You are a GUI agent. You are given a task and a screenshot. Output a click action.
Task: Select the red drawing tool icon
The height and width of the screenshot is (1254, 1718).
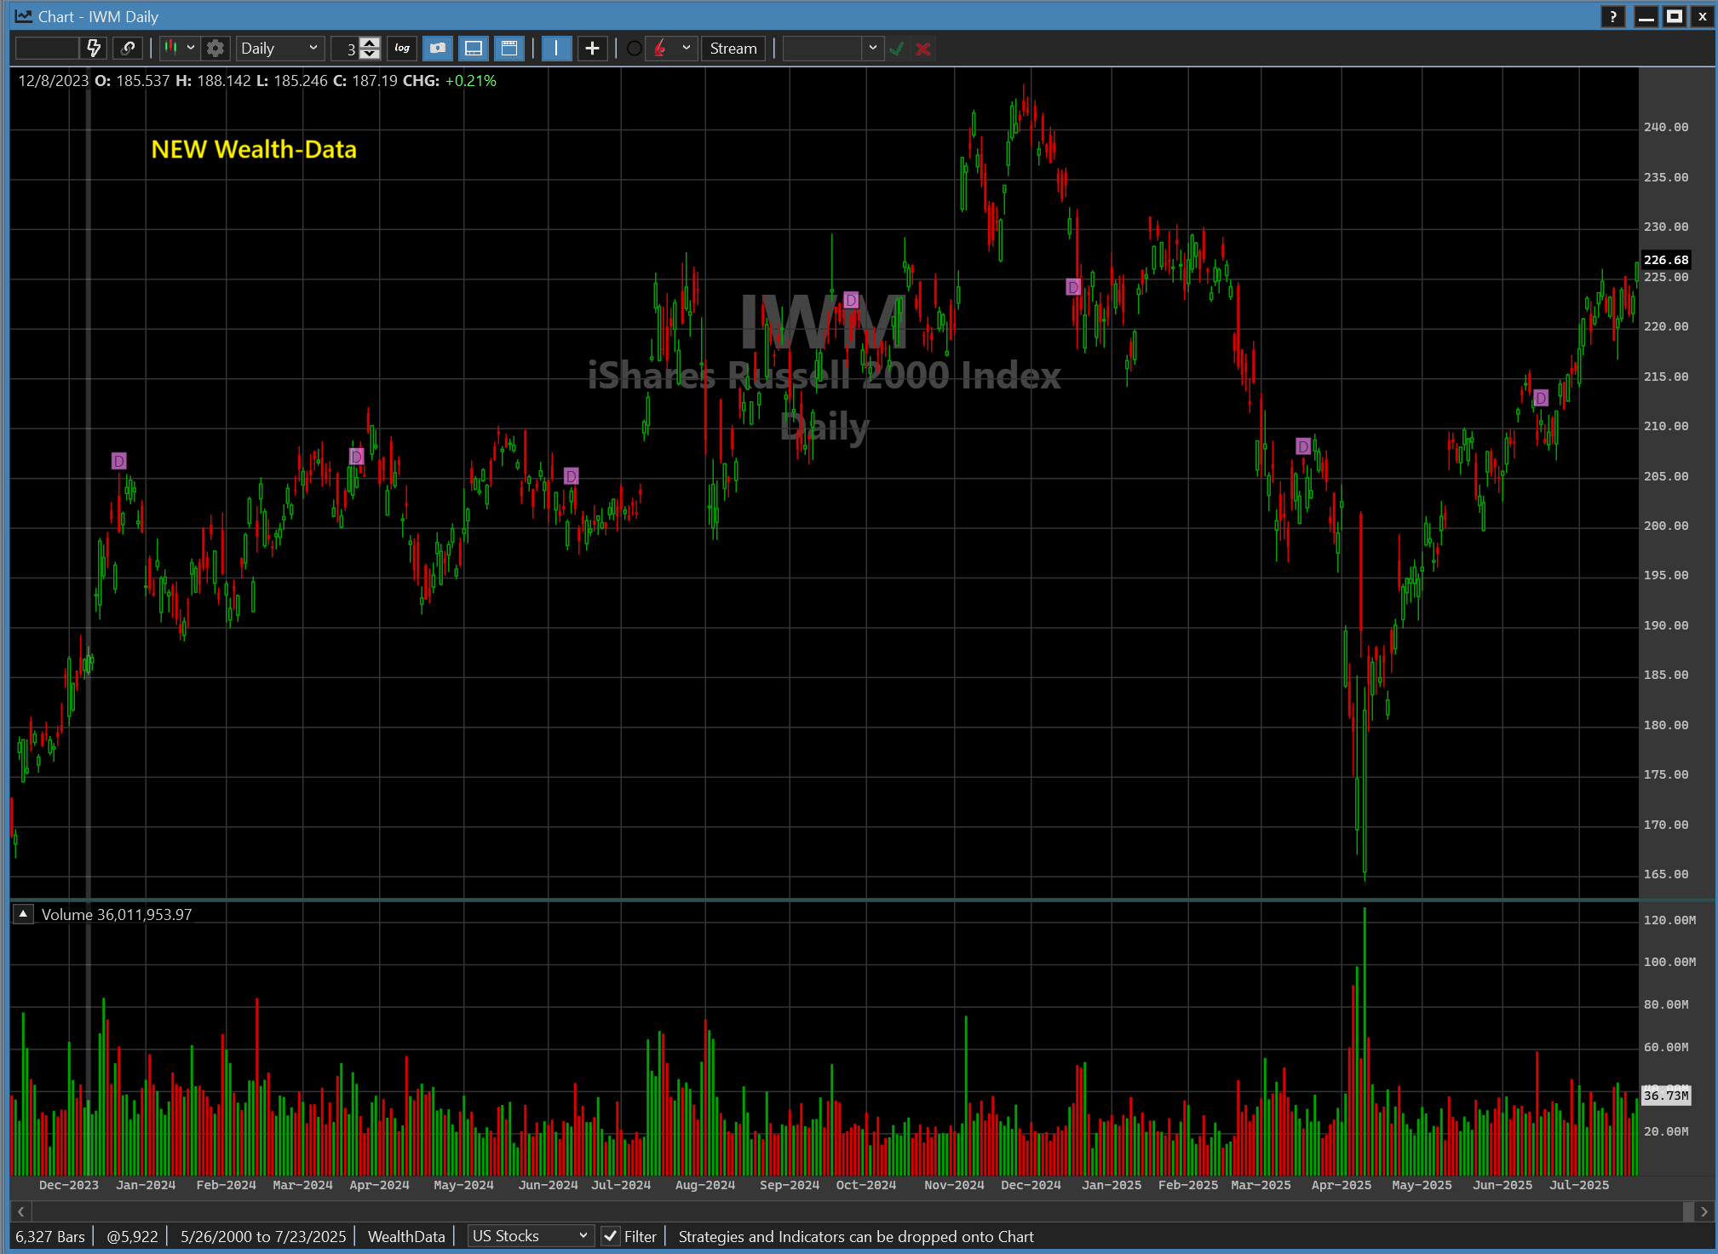(661, 49)
